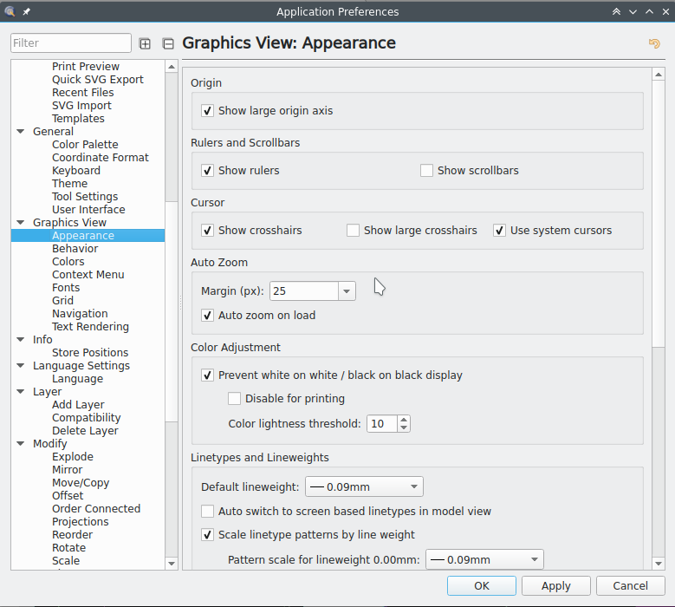Viewport: 675px width, 607px height.
Task: Increase the Color lightness threshold stepper
Action: point(404,420)
